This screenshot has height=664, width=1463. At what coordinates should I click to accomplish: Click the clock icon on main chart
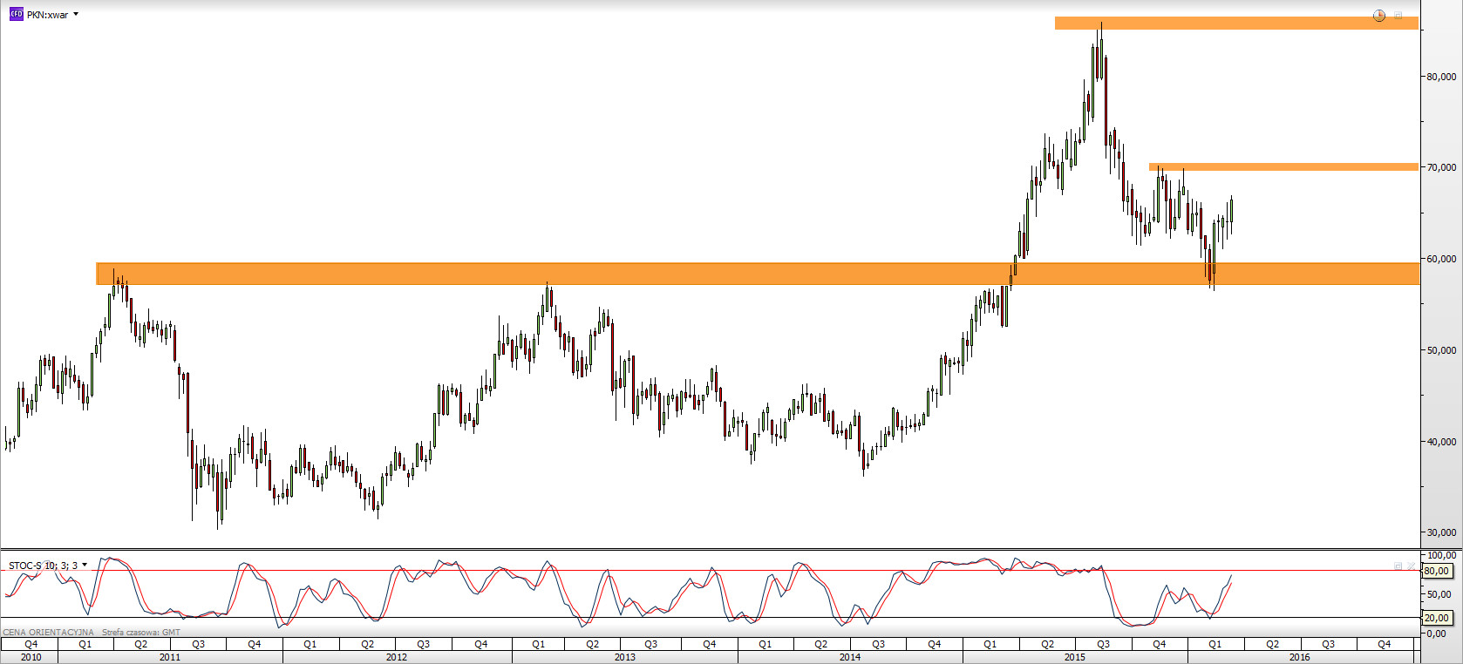[x=1378, y=16]
